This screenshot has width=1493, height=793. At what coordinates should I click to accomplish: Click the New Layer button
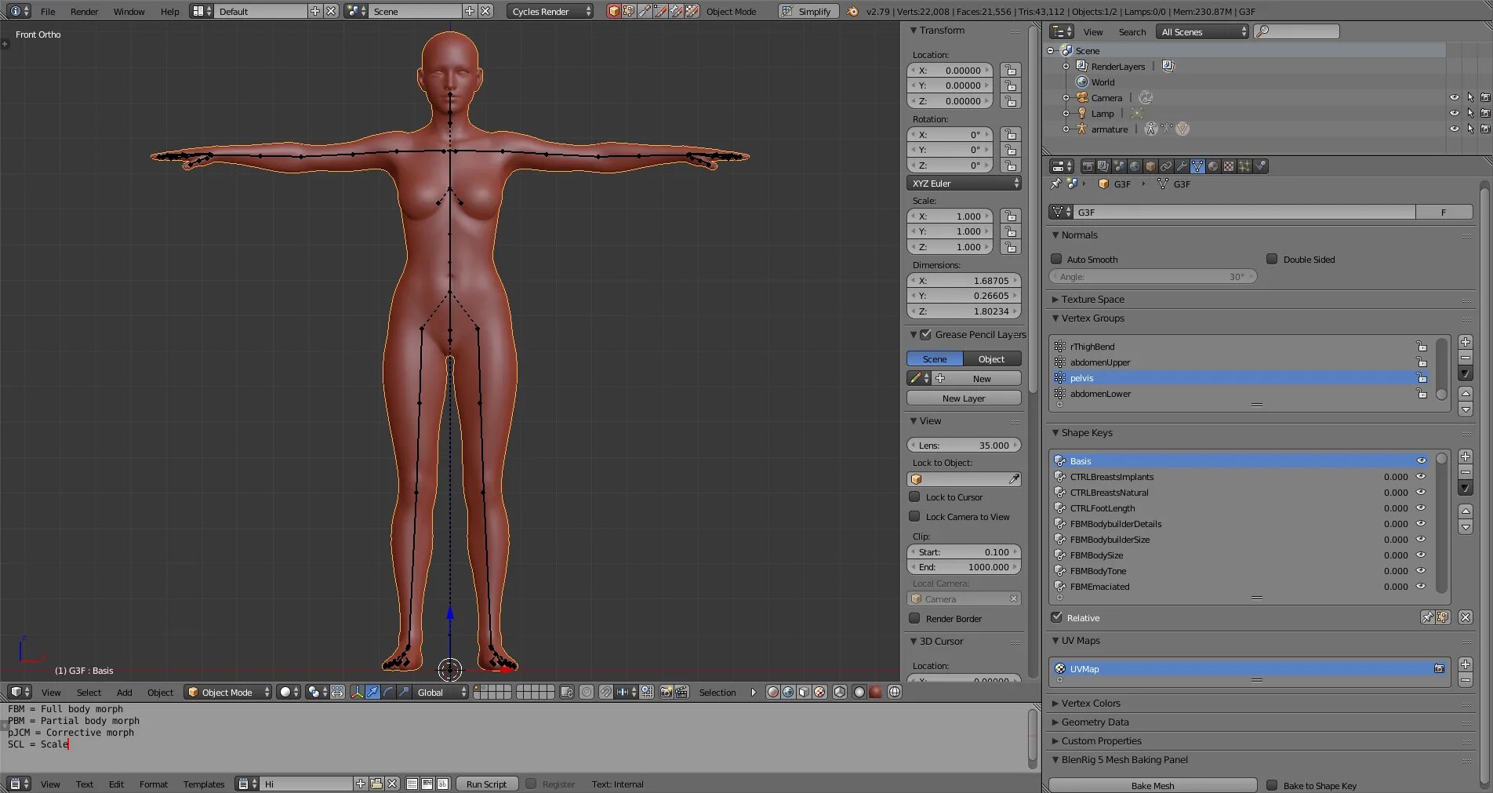coord(963,398)
